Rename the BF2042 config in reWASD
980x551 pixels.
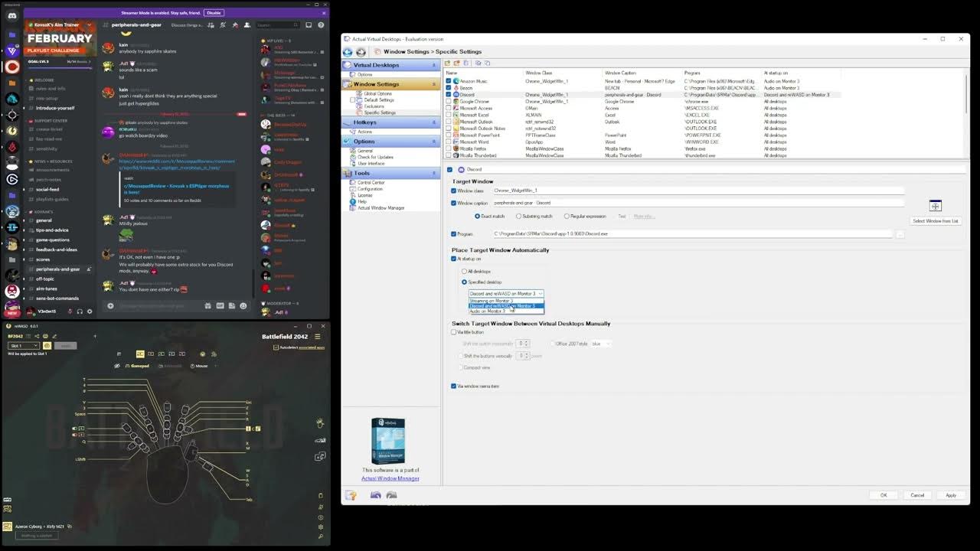pyautogui.click(x=54, y=337)
